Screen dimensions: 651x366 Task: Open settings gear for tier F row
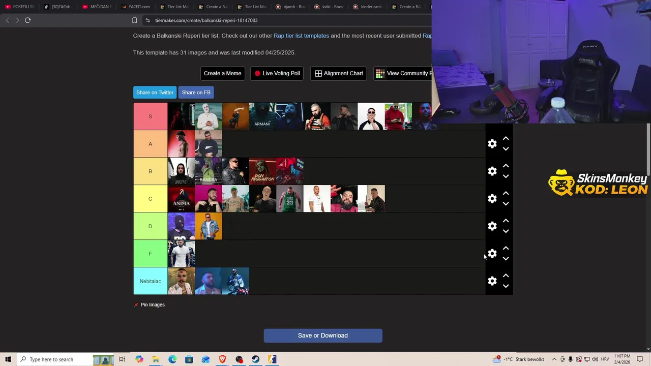492,254
